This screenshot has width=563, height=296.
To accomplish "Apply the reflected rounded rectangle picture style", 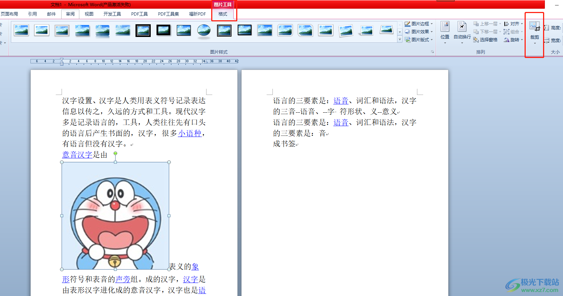I will tap(103, 31).
